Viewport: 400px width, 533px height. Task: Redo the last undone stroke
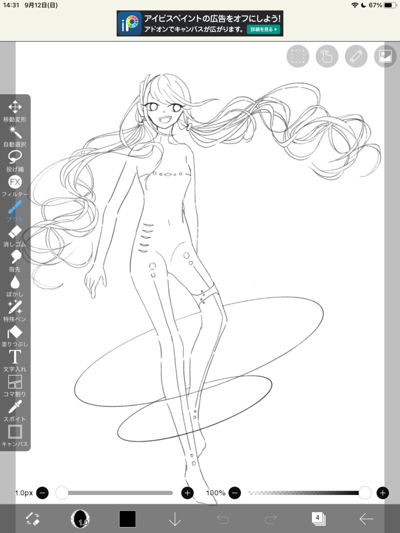coord(271,519)
